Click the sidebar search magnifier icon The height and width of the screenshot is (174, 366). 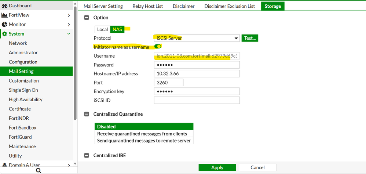39,170
